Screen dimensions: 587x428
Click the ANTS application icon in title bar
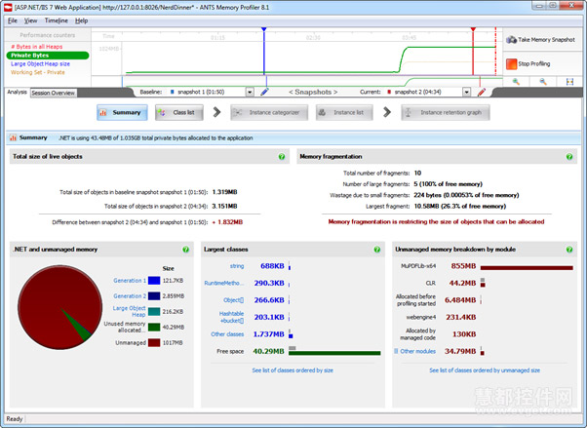(x=8, y=7)
